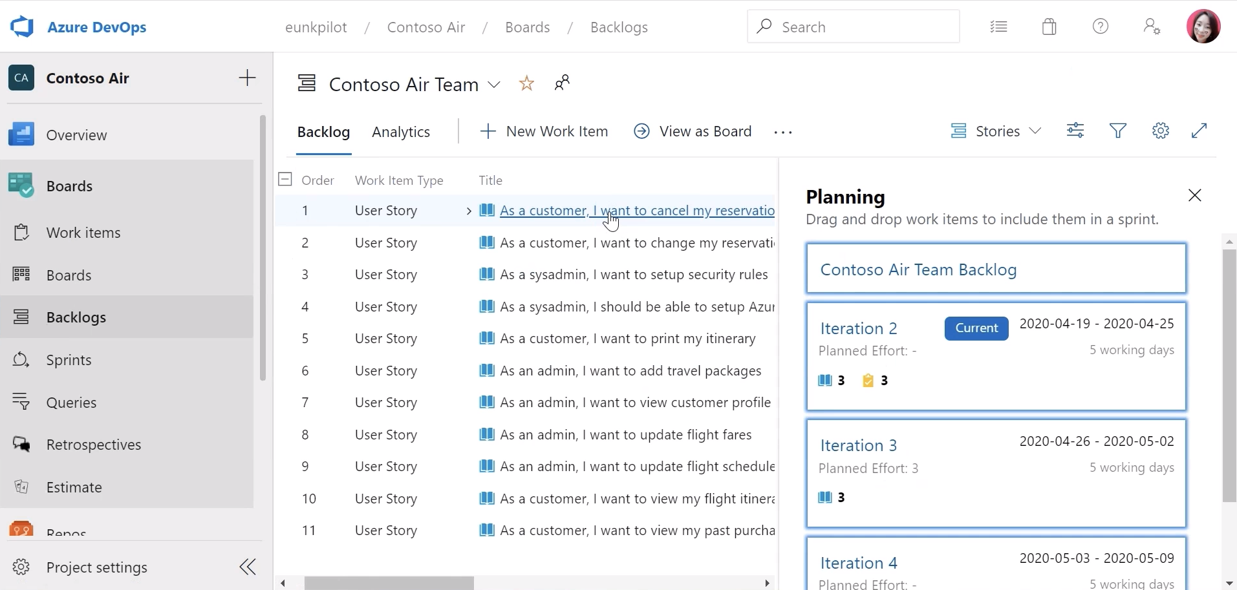Image resolution: width=1237 pixels, height=590 pixels.
Task: Select story about setting up security rules
Action: [634, 275]
